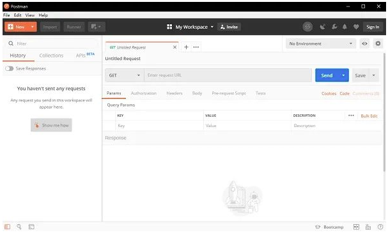The width and height of the screenshot is (388, 235).
Task: Click the environment quick look eye icon
Action: (364, 43)
